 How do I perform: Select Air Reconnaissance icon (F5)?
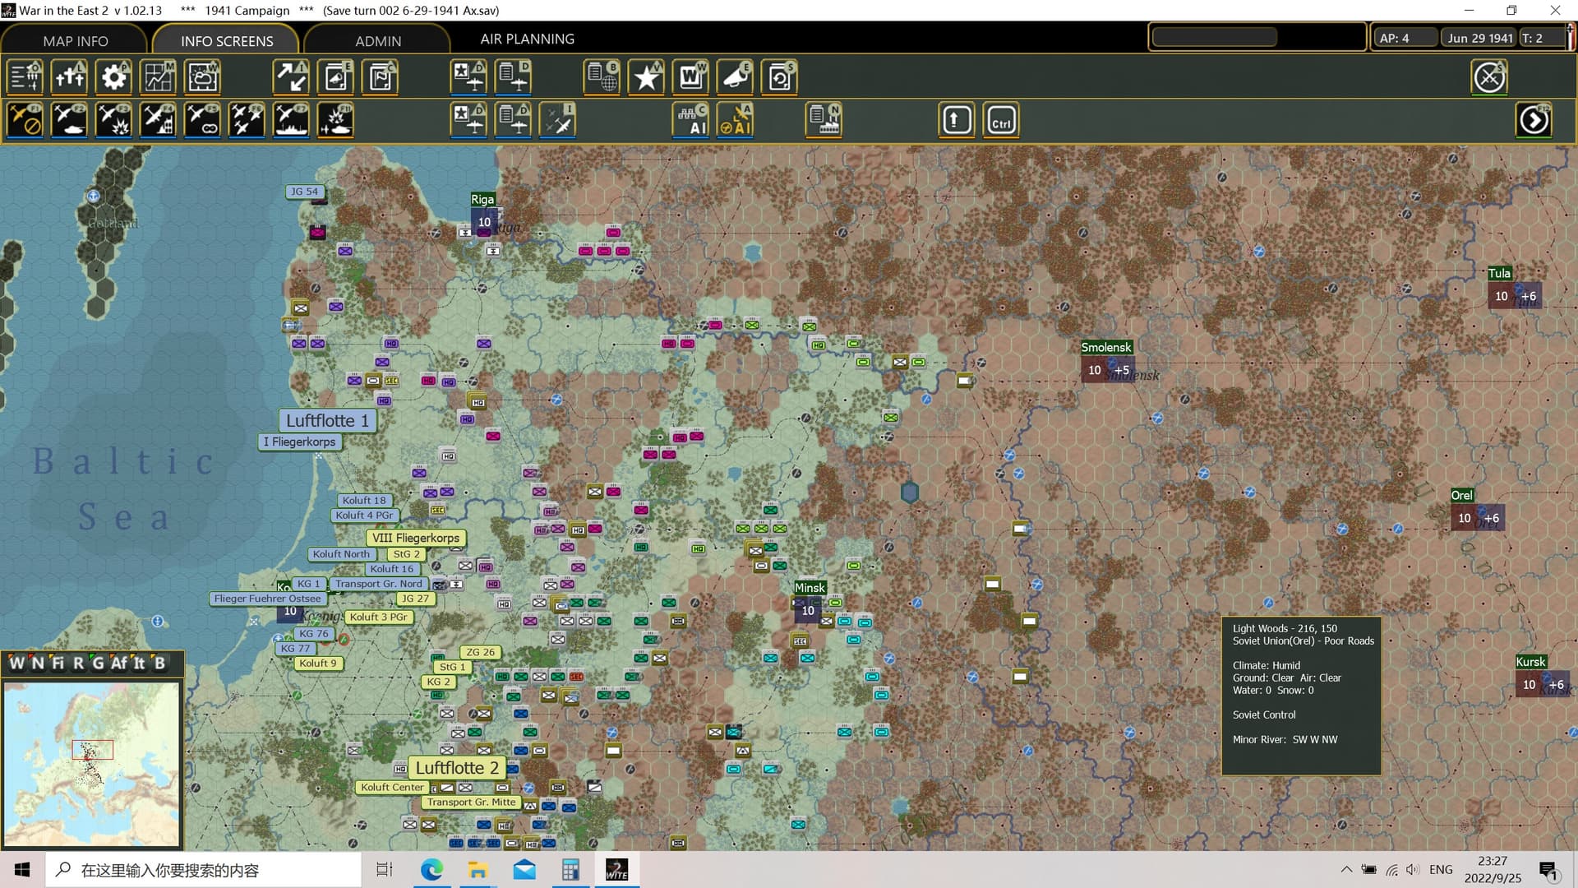(x=202, y=121)
